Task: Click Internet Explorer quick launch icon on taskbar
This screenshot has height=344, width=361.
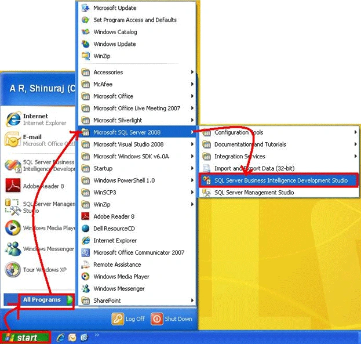Action: click(60, 338)
